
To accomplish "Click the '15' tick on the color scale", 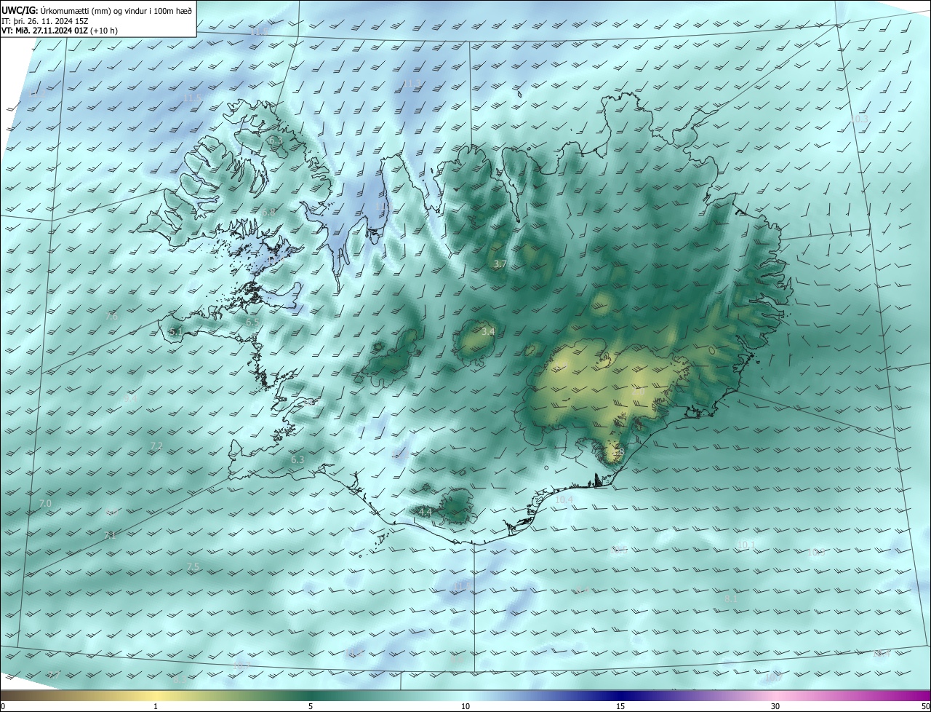I will (x=620, y=707).
